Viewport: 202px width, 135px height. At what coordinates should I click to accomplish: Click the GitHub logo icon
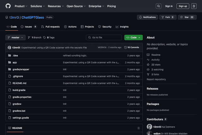point(8,6)
